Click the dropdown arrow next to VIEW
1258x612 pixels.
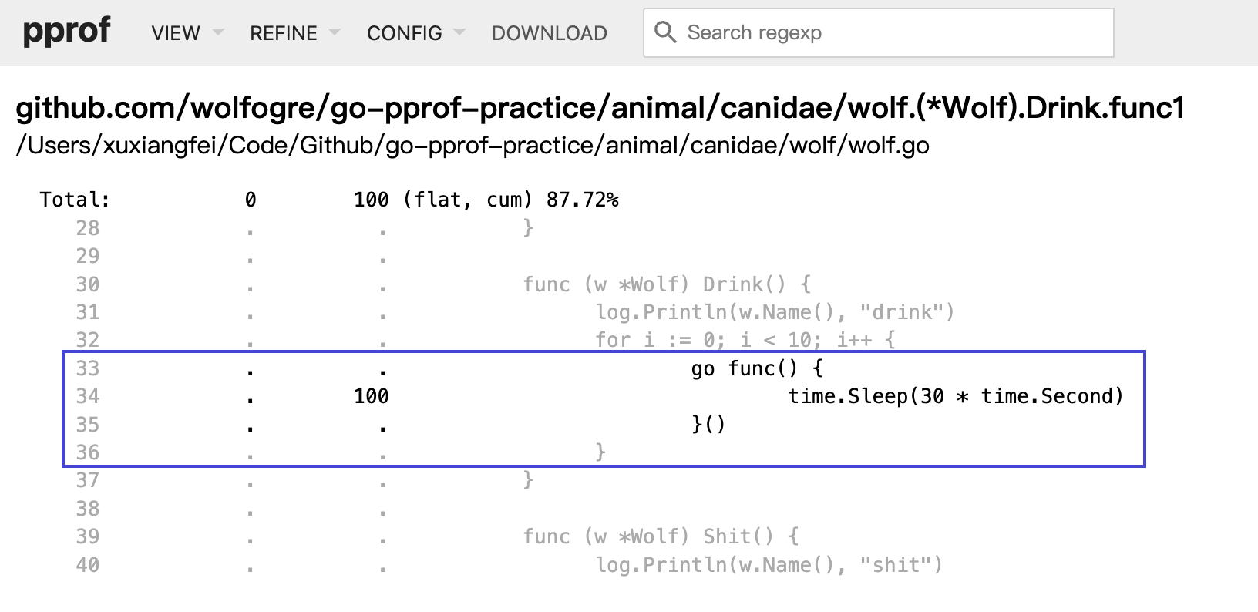click(x=218, y=32)
